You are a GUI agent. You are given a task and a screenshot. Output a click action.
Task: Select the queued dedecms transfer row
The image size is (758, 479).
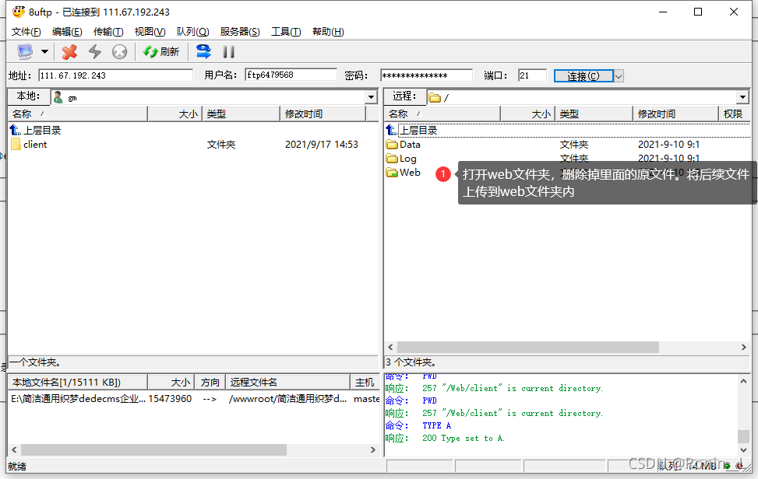coord(194,398)
